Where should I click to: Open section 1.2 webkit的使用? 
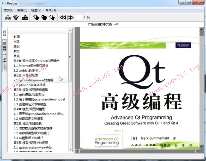26,70
